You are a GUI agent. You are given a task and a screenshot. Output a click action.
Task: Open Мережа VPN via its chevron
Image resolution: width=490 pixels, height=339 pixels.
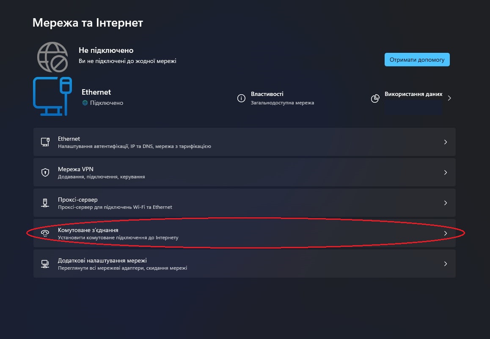(x=445, y=172)
